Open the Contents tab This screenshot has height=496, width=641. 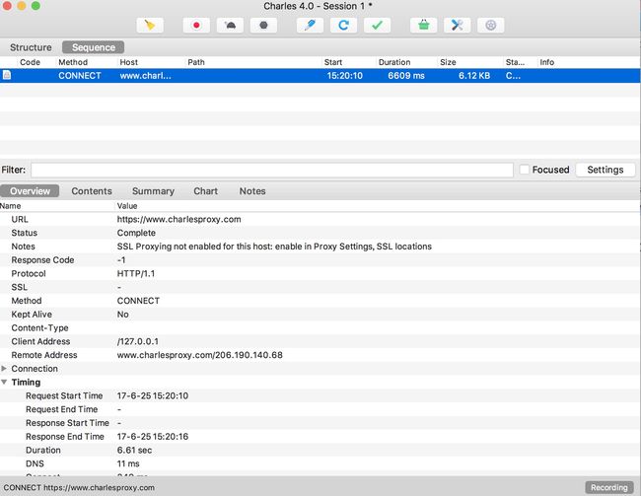coord(92,191)
